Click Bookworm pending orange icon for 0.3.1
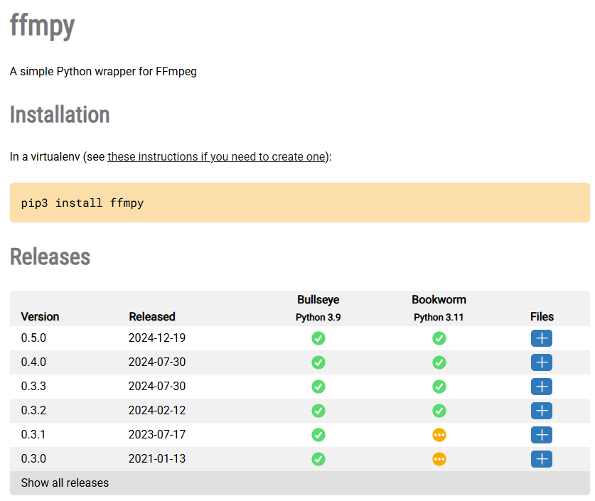The height and width of the screenshot is (501, 595). click(439, 435)
